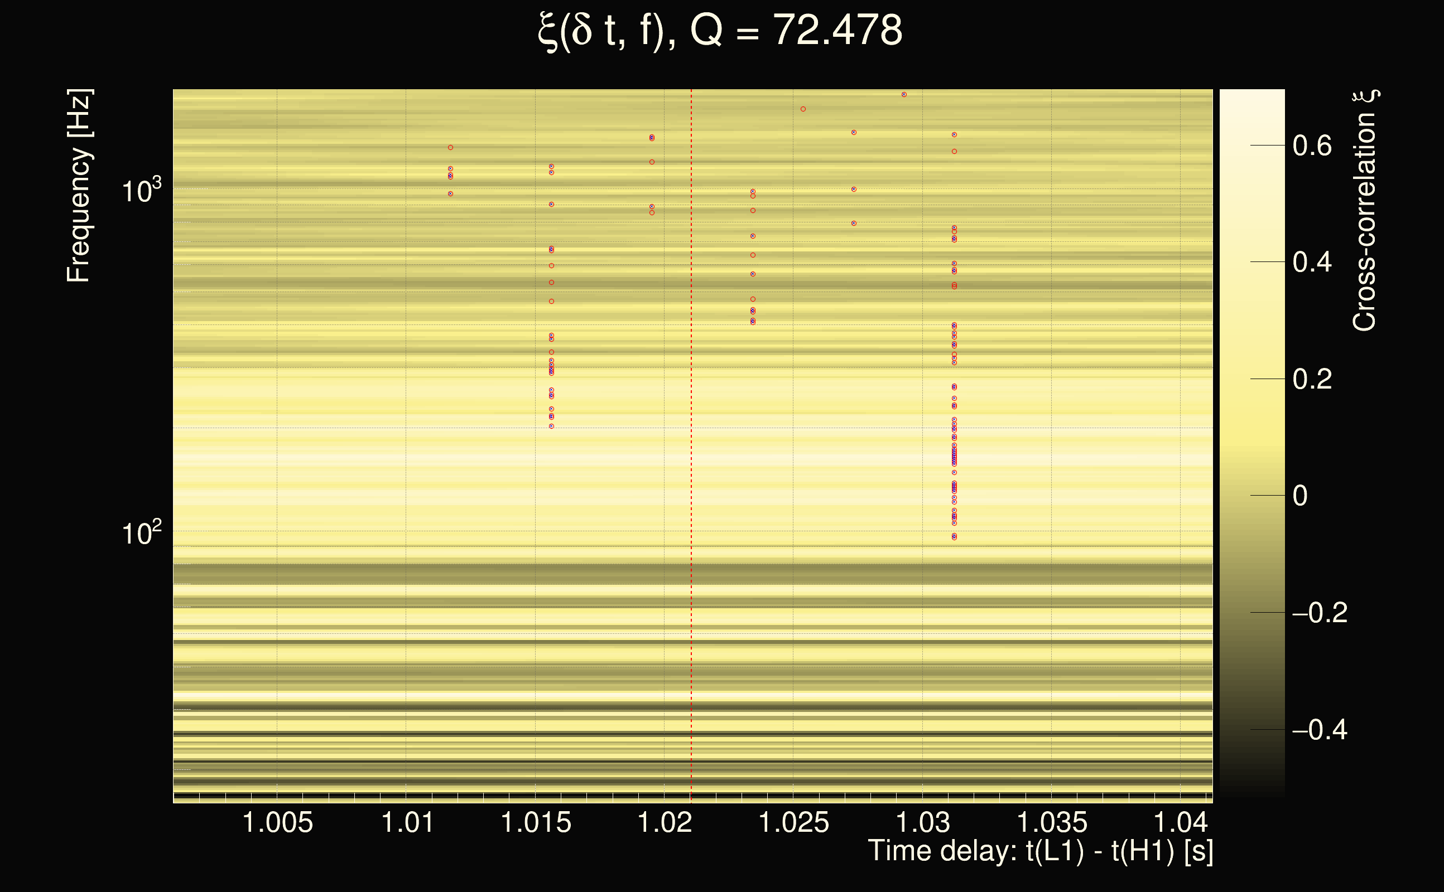Click the −0.4 tick label on the colorbar
The width and height of the screenshot is (1444, 892).
(x=1320, y=730)
